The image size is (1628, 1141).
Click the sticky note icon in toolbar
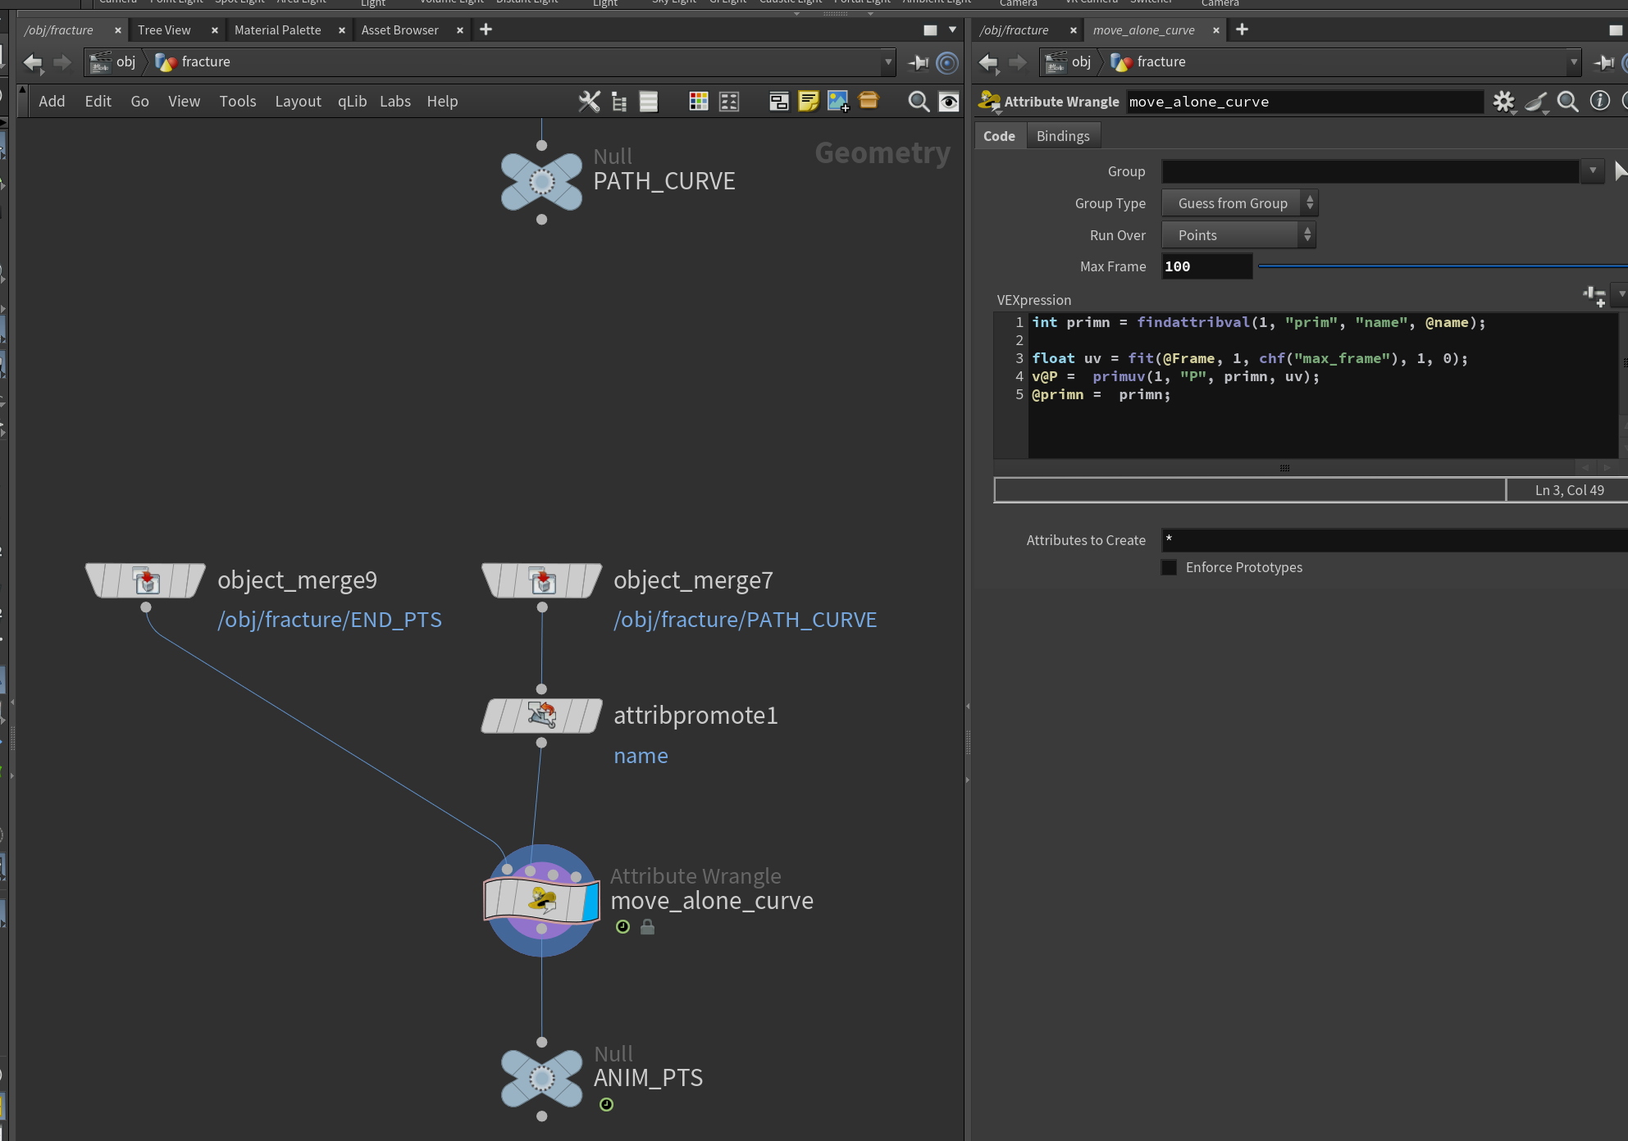(x=809, y=101)
